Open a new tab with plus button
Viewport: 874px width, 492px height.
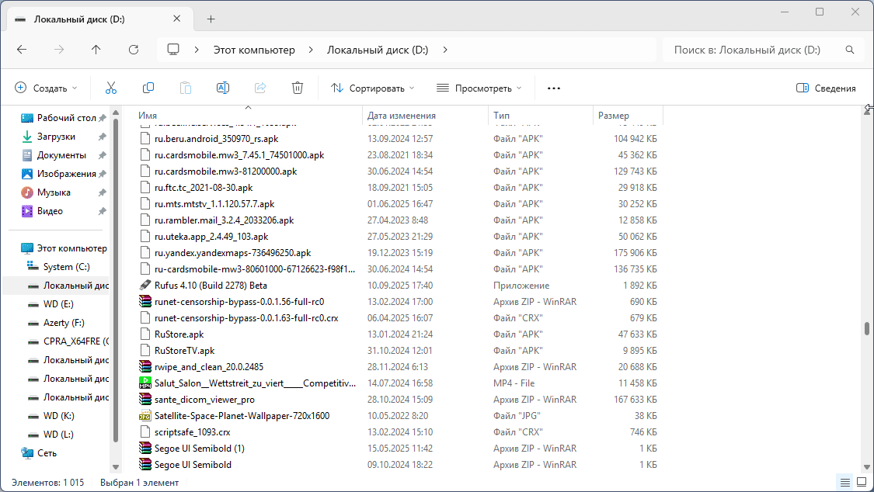coord(211,19)
